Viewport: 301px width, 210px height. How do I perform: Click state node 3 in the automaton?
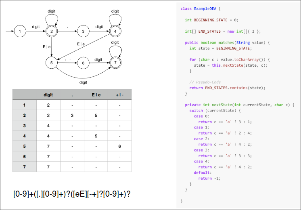83,31
